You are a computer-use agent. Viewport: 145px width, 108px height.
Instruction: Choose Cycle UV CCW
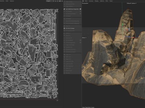[x=72, y=61]
